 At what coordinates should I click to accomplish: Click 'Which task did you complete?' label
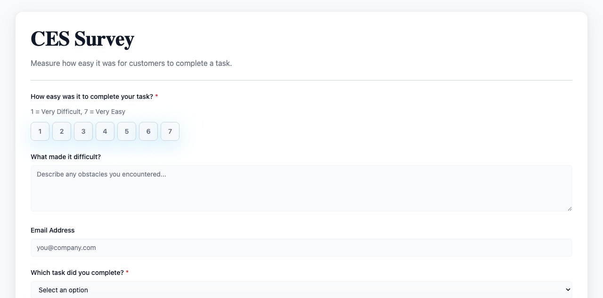[77, 273]
